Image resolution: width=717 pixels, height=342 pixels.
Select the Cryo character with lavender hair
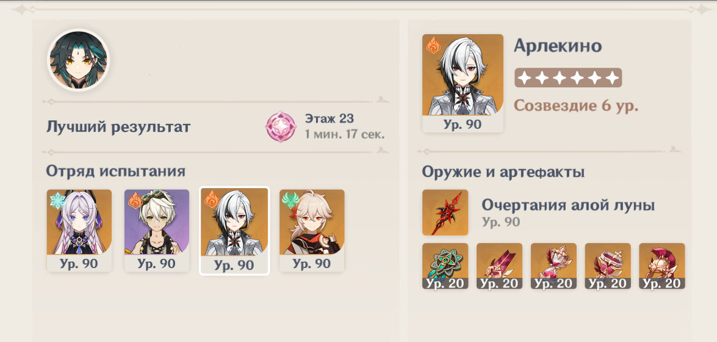(x=79, y=230)
